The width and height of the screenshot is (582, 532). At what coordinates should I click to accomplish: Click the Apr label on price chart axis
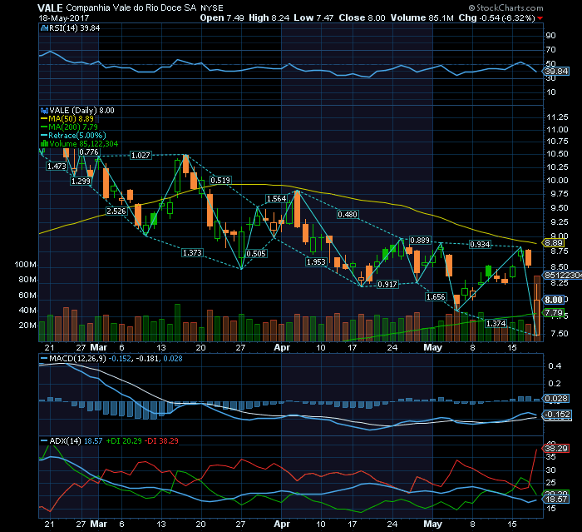tap(282, 348)
